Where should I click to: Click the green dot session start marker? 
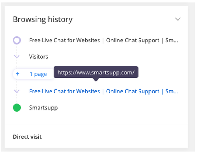(x=17, y=108)
